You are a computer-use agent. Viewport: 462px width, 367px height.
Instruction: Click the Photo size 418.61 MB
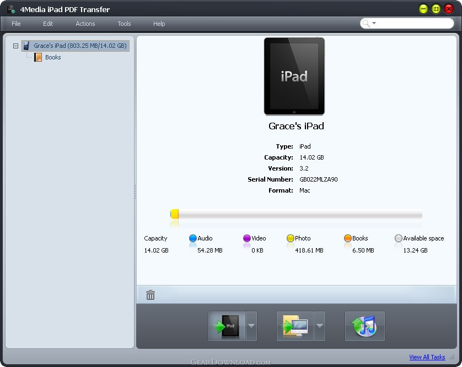[309, 250]
